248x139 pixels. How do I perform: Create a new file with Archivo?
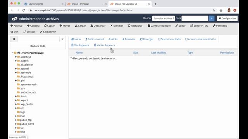[16, 26]
